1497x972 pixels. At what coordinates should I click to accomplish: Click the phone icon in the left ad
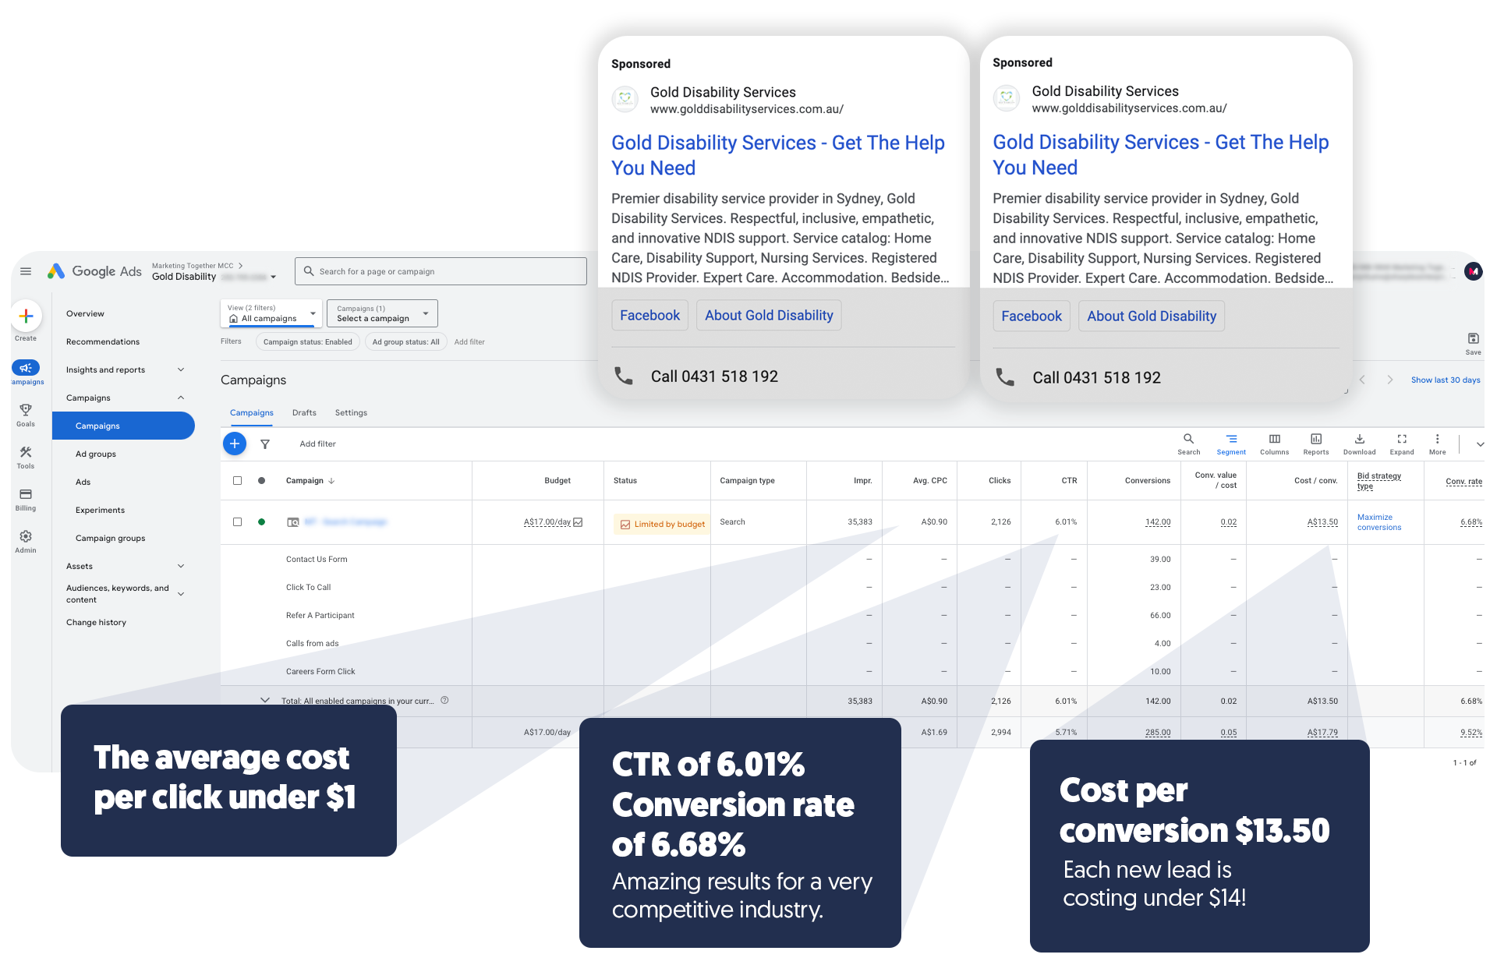coord(624,376)
